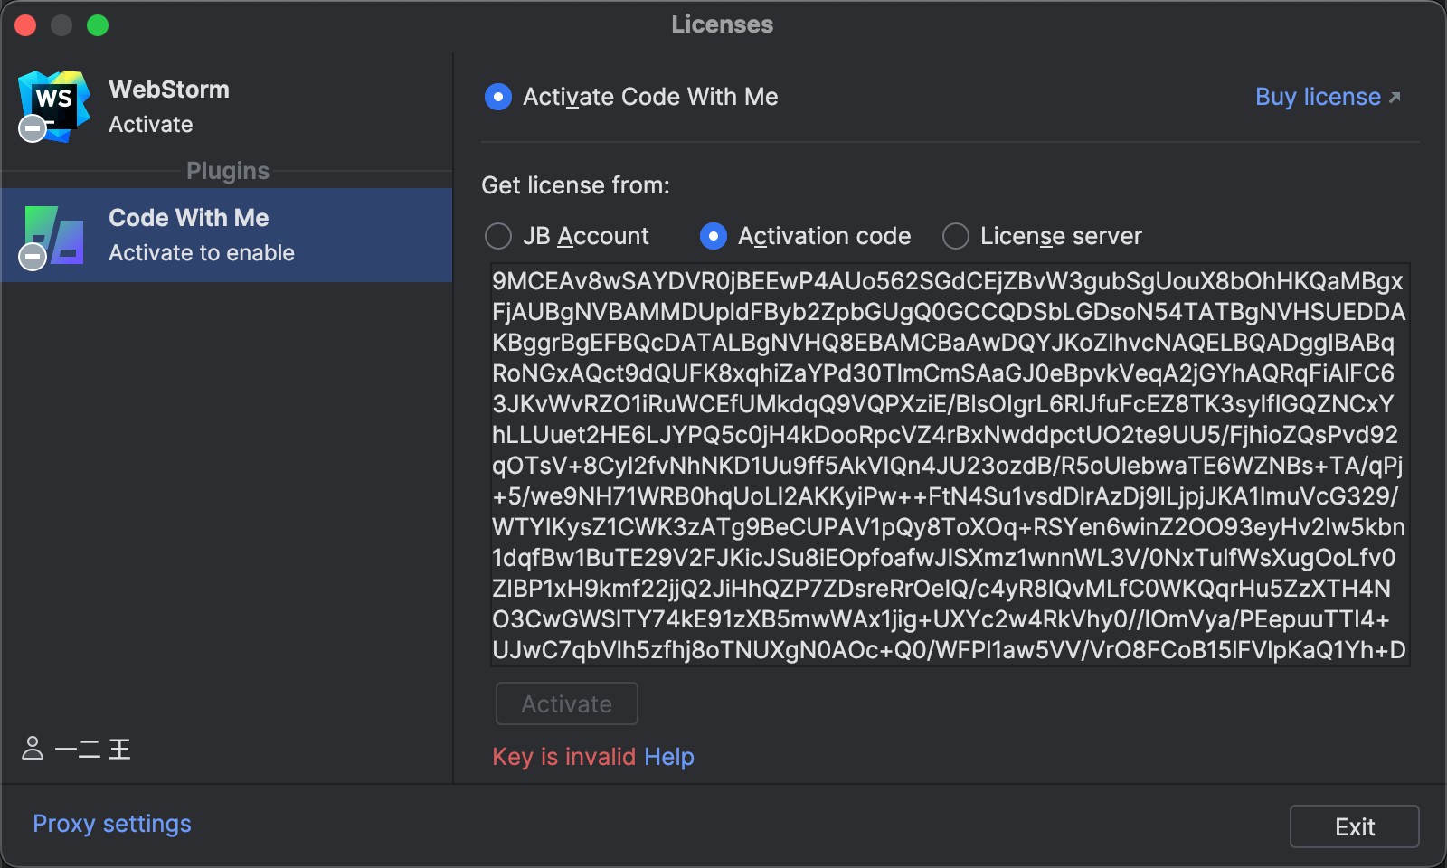Choose JB Account as license source
Screen dimensions: 1447x868
(x=498, y=236)
